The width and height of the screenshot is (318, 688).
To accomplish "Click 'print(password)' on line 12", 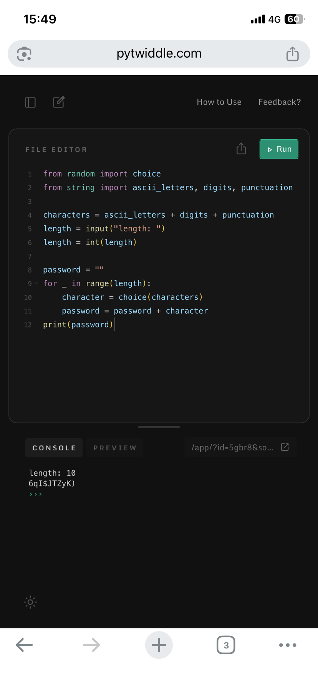I will pos(78,325).
